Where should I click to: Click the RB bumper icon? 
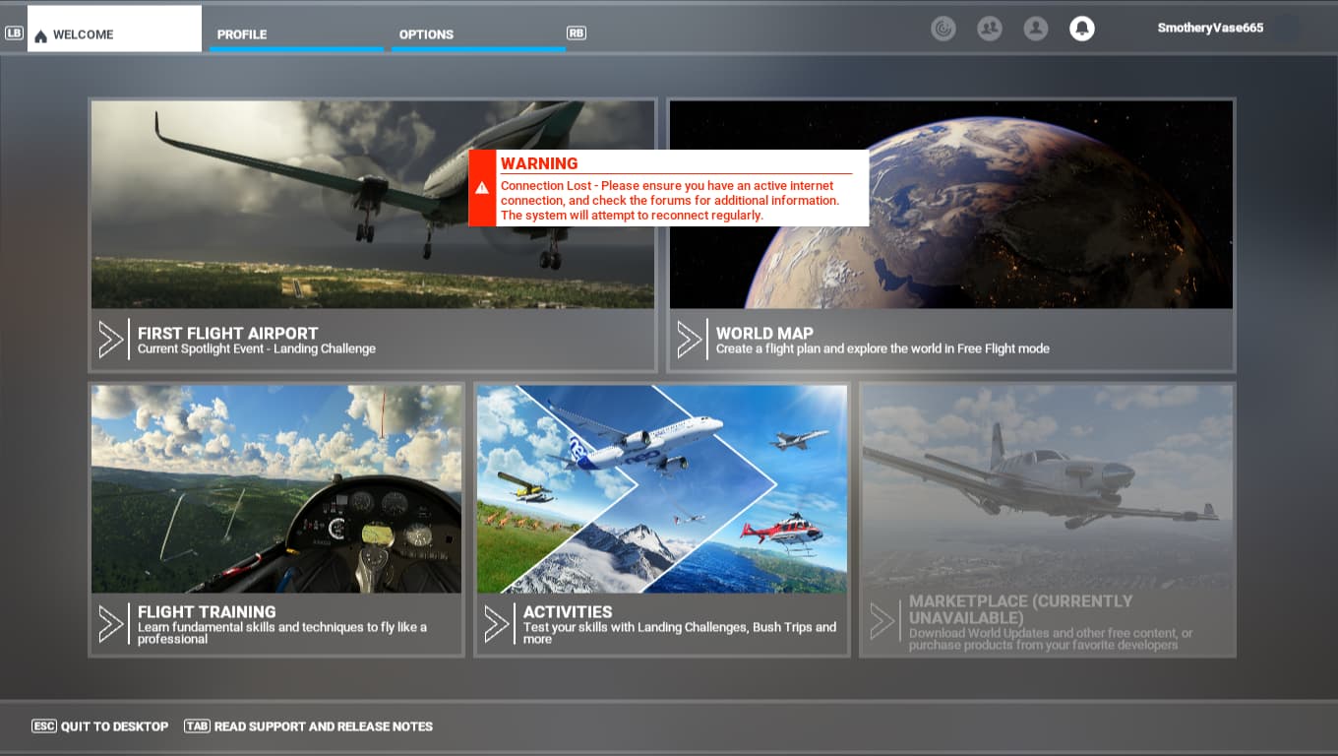pyautogui.click(x=577, y=32)
